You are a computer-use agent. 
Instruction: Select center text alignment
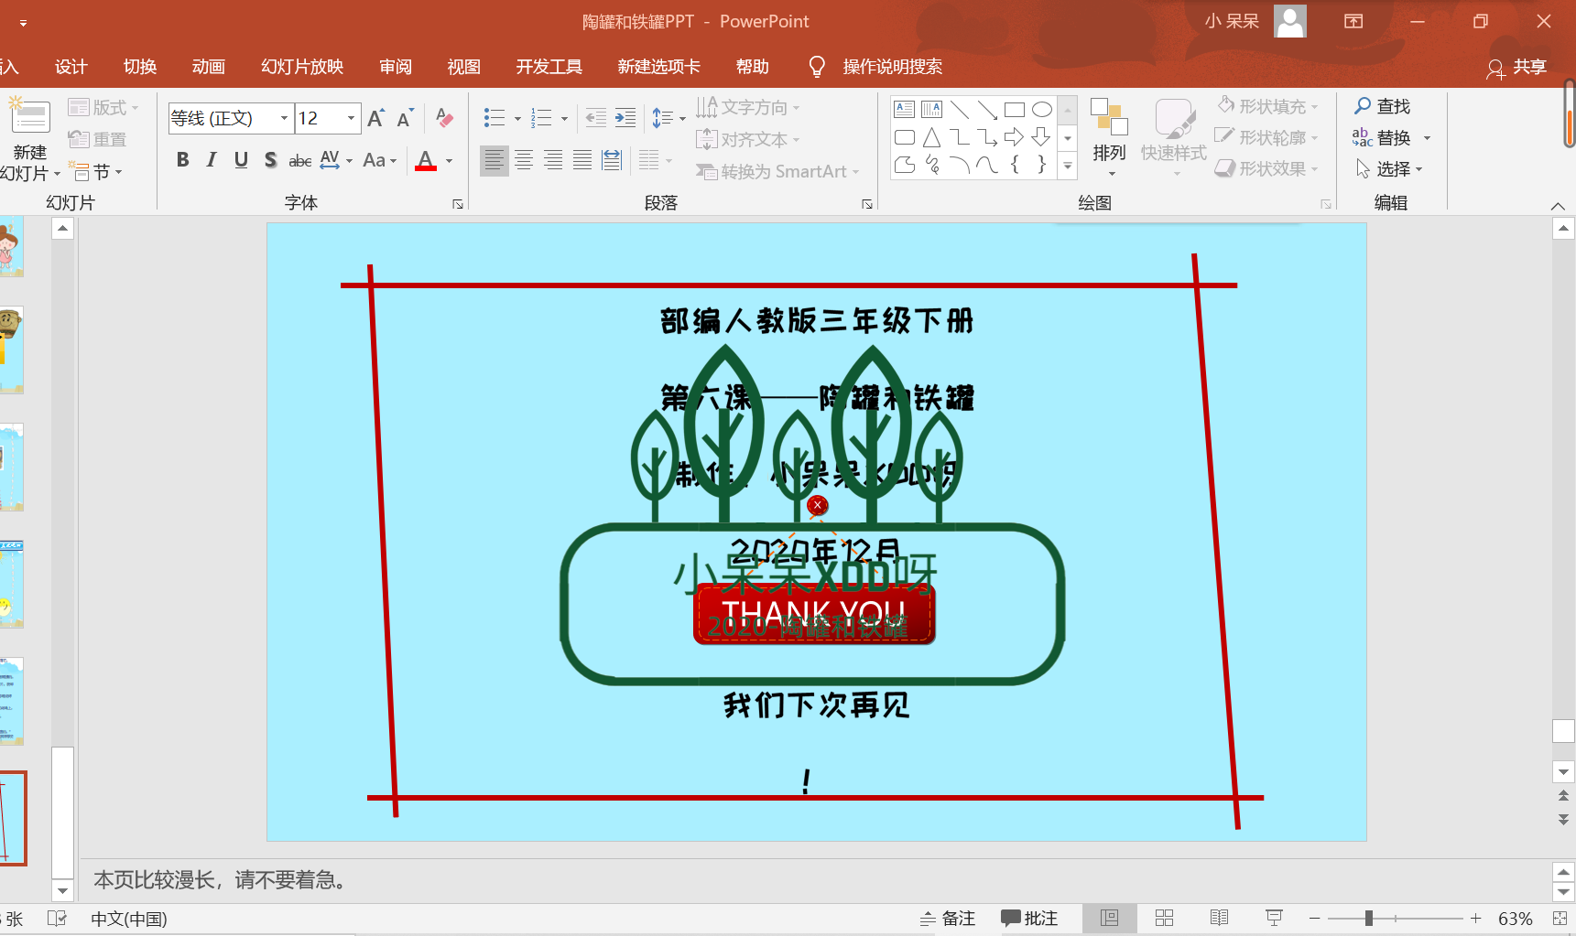524,161
